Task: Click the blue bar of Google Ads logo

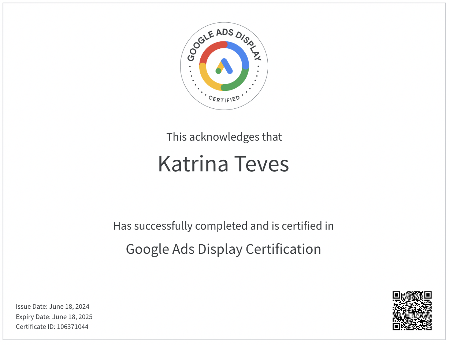Action: point(227,66)
